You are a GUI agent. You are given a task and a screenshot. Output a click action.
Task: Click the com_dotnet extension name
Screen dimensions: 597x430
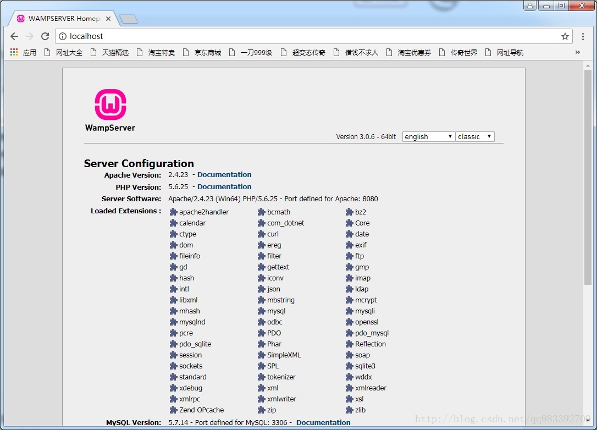point(285,223)
